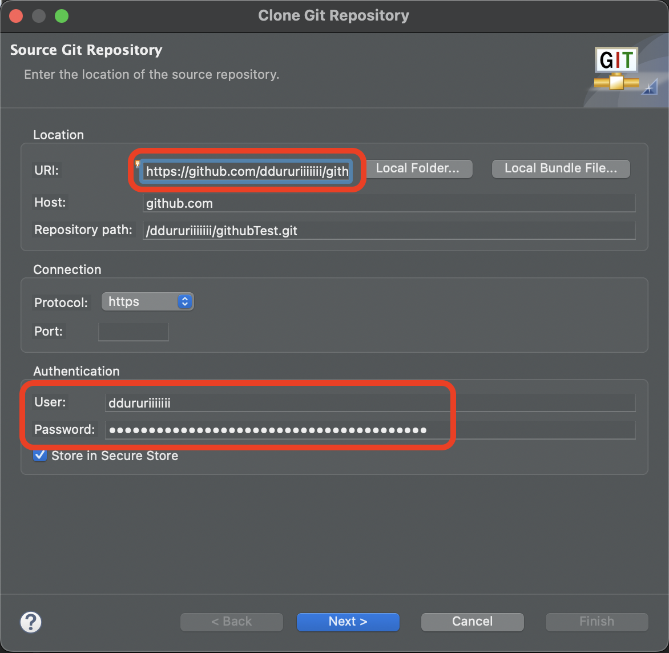Click the 'Enter the location of the source repository.' text

(151, 74)
